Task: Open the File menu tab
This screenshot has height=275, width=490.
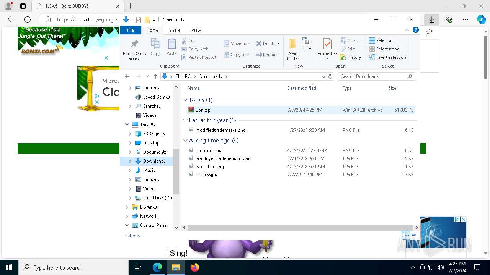Action: pyautogui.click(x=131, y=30)
